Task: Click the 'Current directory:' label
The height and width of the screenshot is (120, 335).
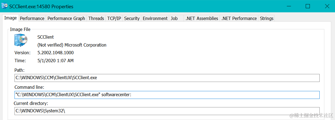Action: point(31,103)
